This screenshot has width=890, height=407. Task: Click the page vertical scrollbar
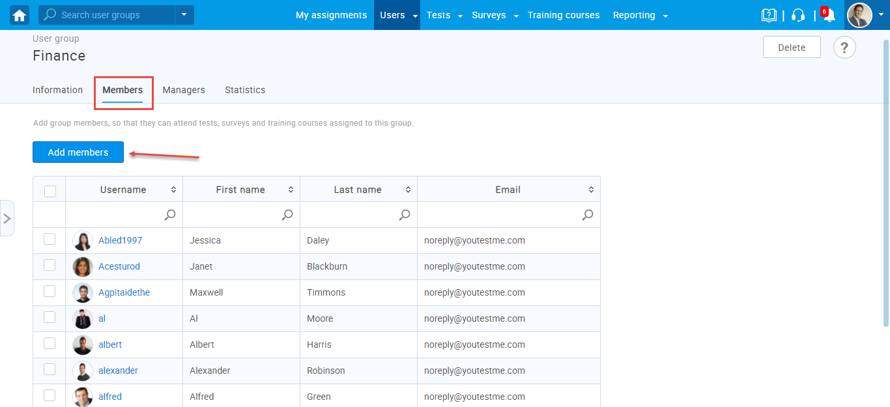tap(885, 182)
